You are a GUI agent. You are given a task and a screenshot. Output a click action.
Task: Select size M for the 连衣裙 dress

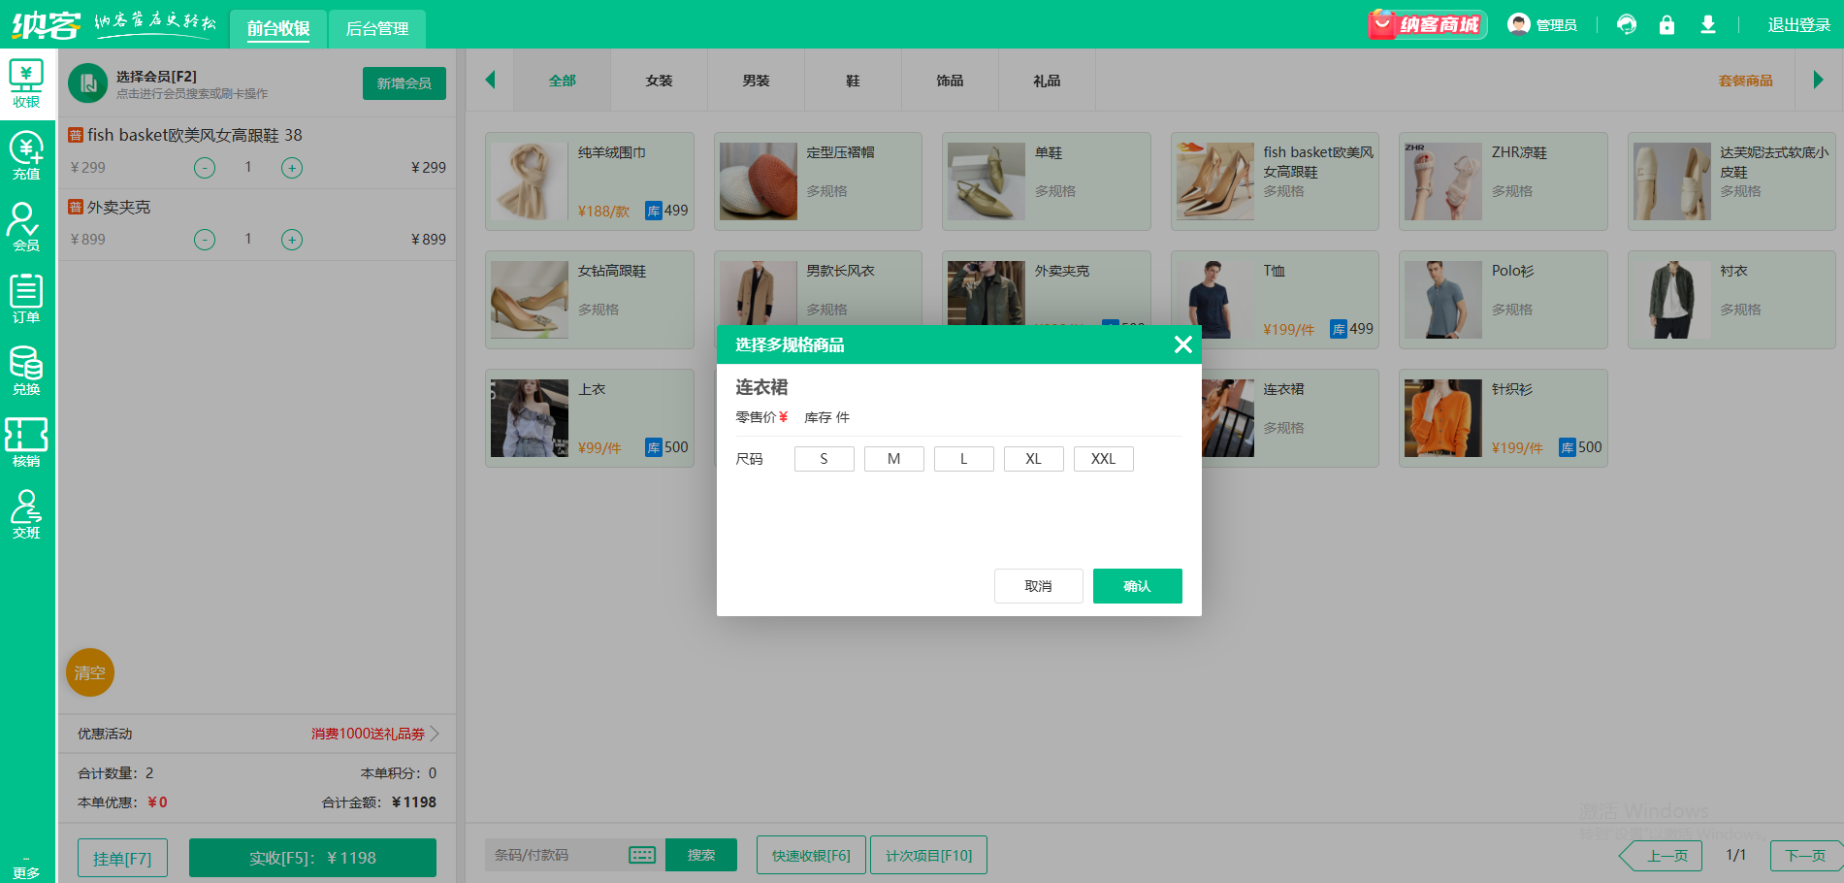[893, 458]
